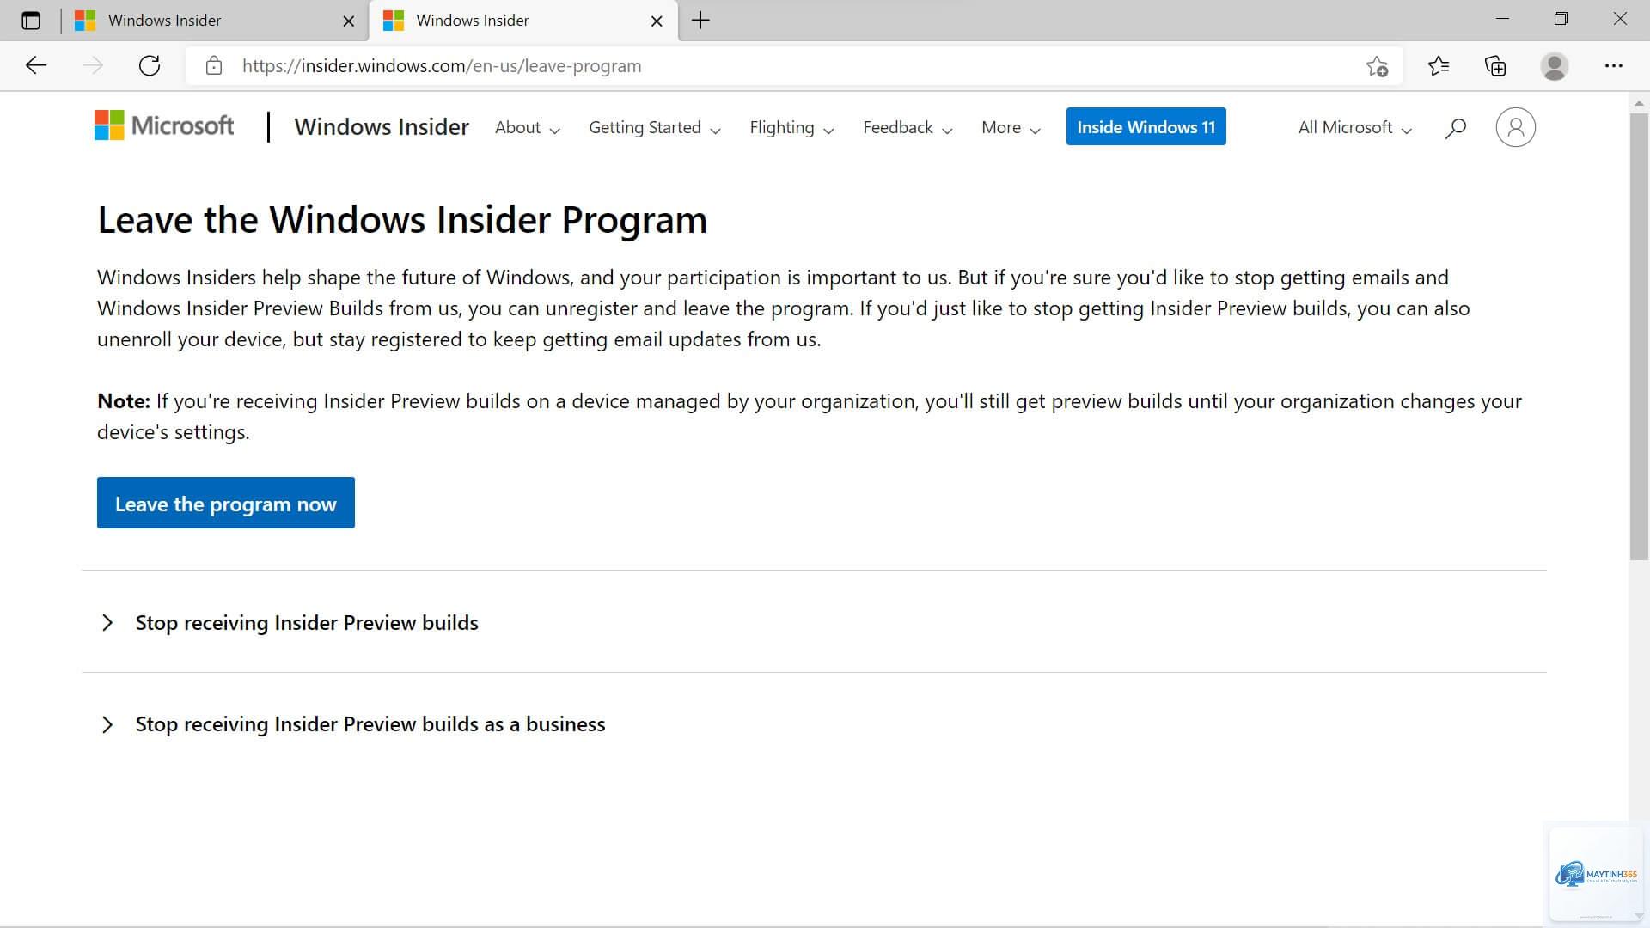Screen dimensions: 1650x928
Task: Add this page to favorites star icon
Action: click(1377, 66)
